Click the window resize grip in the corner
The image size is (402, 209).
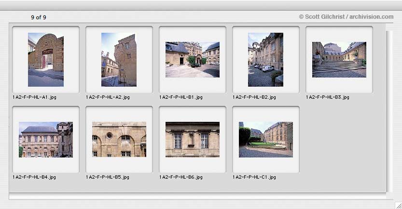tap(399, 206)
